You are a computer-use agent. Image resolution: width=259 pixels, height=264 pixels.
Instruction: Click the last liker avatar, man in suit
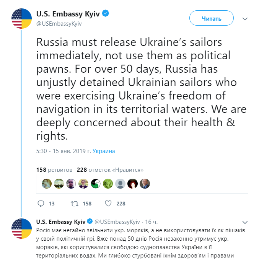(145, 184)
